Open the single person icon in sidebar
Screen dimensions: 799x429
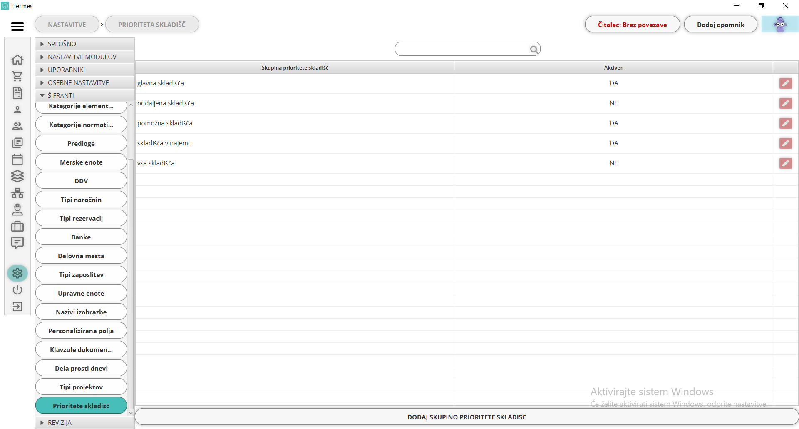(x=17, y=110)
